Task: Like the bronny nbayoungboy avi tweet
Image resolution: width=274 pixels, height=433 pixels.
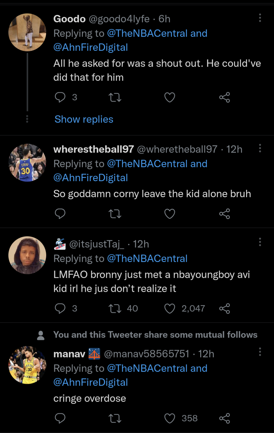Action: [170, 308]
